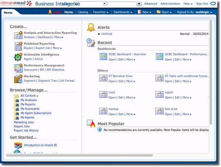This screenshot has height=167, width=221.
Task: Click the Published Reporting calendar icon
Action: pyautogui.click(x=18, y=46)
